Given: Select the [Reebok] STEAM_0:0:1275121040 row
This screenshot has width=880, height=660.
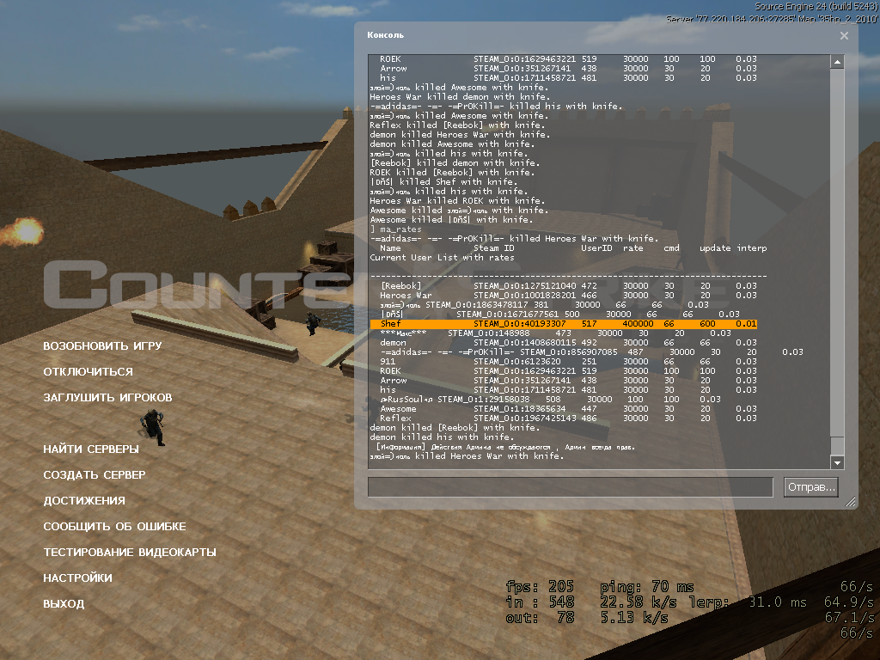Looking at the screenshot, I should point(568,285).
